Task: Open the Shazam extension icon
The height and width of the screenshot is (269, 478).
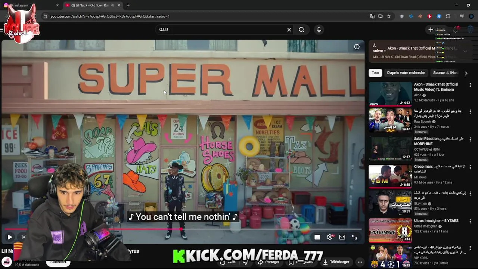Action: coord(439,16)
